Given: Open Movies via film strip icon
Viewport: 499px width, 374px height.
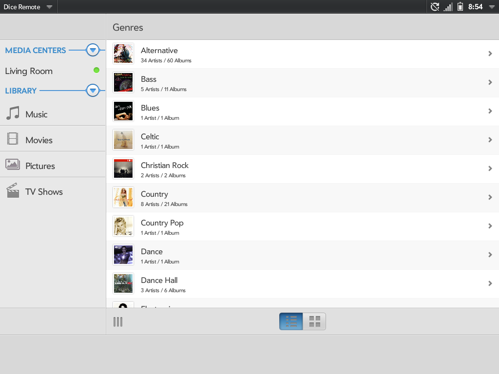Looking at the screenshot, I should pos(13,139).
